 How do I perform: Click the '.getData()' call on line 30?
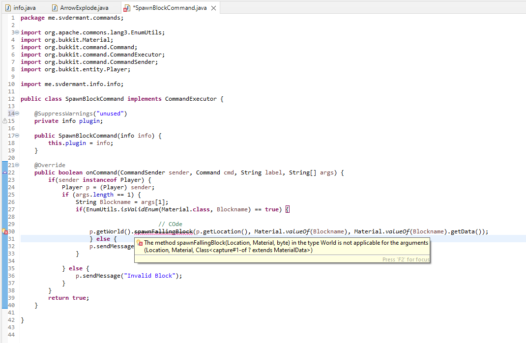coord(465,231)
